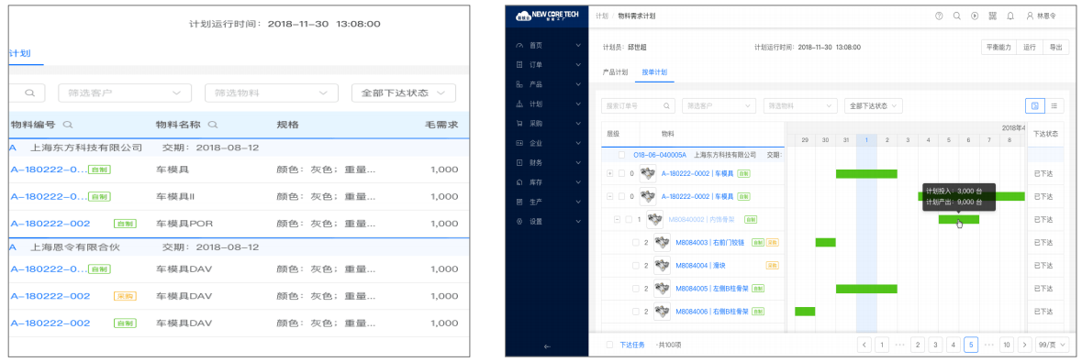The image size is (1082, 362).
Task: Click the 导出 export button
Action: [1055, 47]
